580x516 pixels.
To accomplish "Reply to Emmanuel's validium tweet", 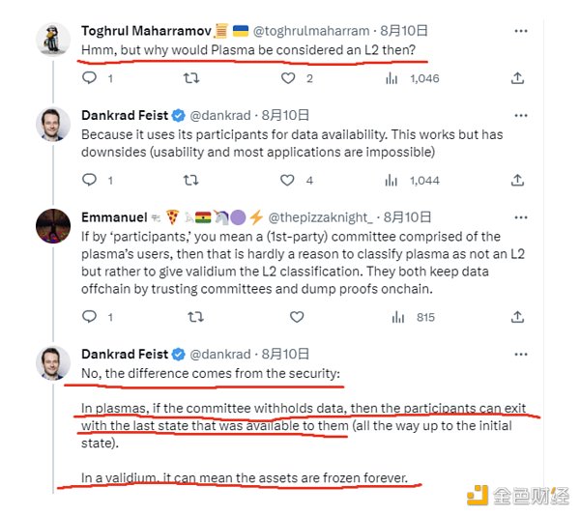I will [90, 316].
